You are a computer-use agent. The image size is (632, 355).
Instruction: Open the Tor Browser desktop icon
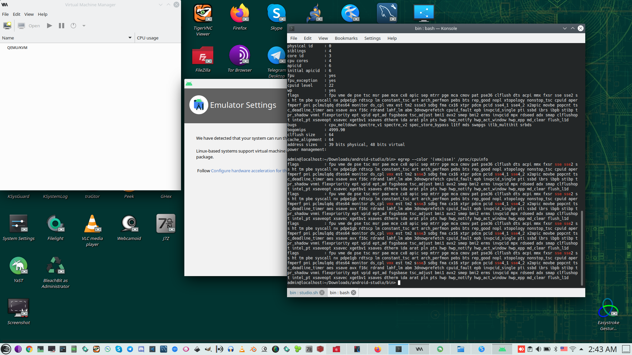pos(240,56)
